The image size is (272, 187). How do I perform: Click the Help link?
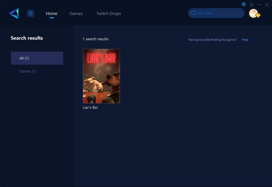[x=245, y=40]
